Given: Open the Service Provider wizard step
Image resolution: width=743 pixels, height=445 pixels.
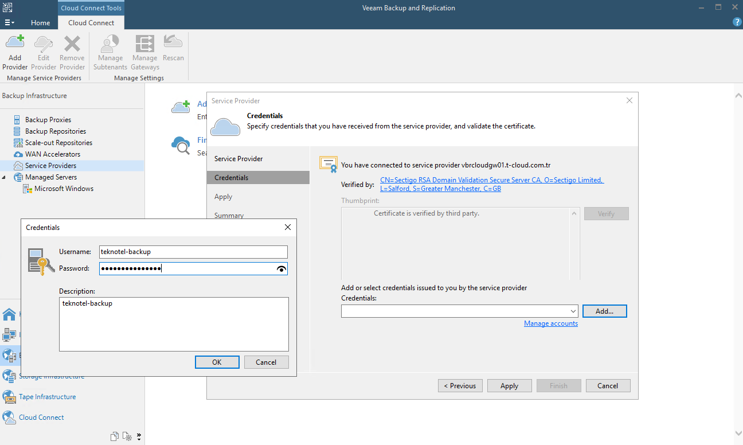Looking at the screenshot, I should point(238,159).
